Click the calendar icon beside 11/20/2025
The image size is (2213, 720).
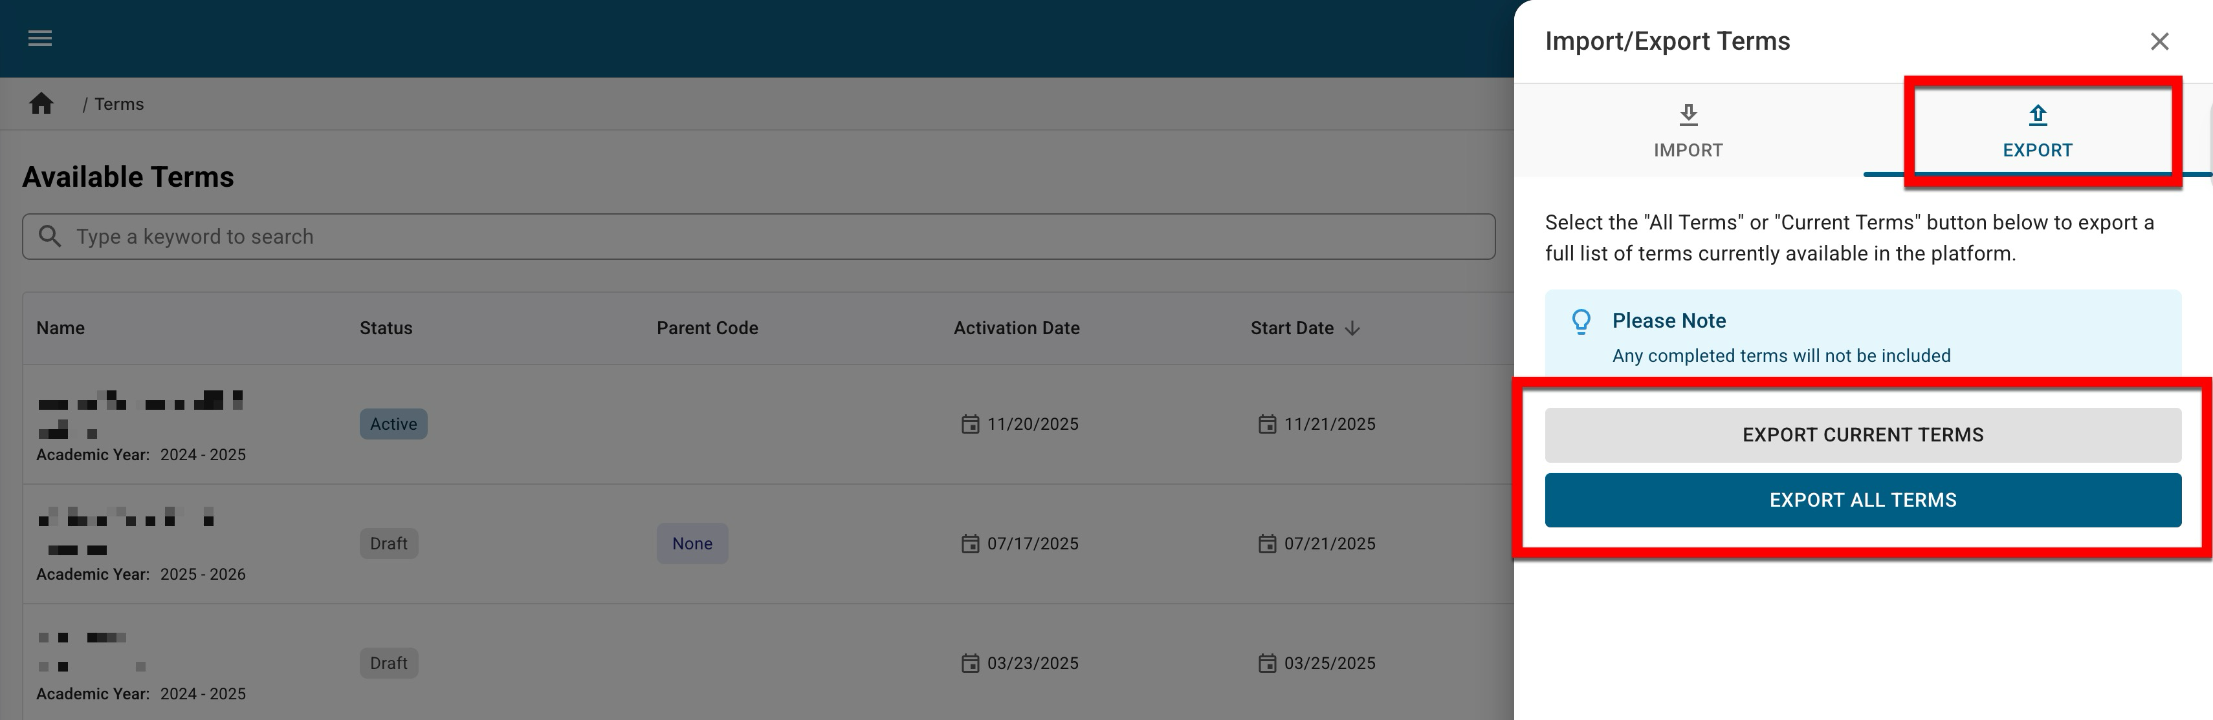pos(970,424)
